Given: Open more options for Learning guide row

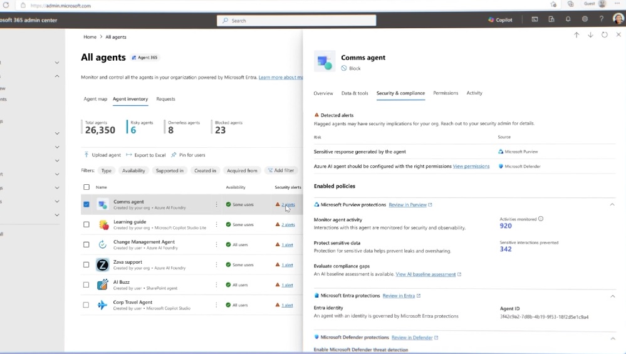Looking at the screenshot, I should (217, 224).
